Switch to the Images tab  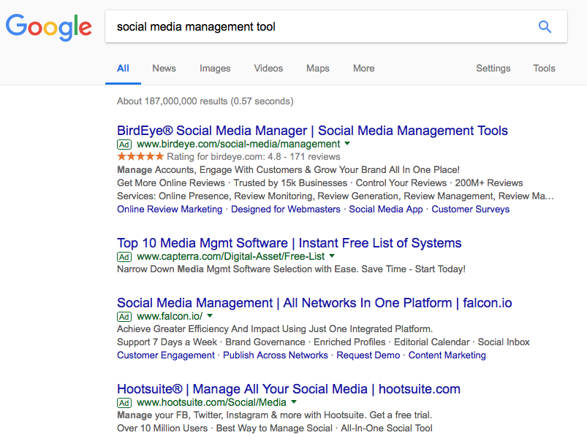(214, 68)
